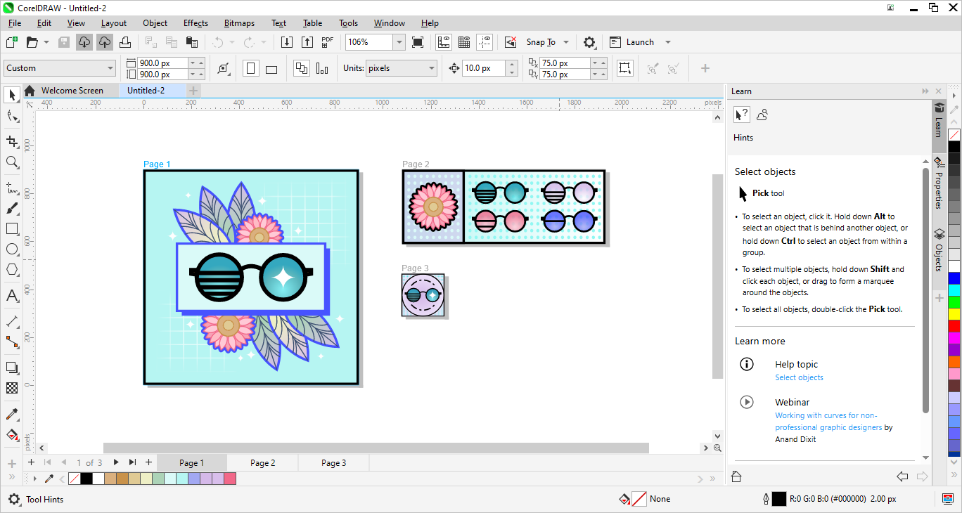Select the Crop tool
962x513 pixels.
(x=11, y=141)
